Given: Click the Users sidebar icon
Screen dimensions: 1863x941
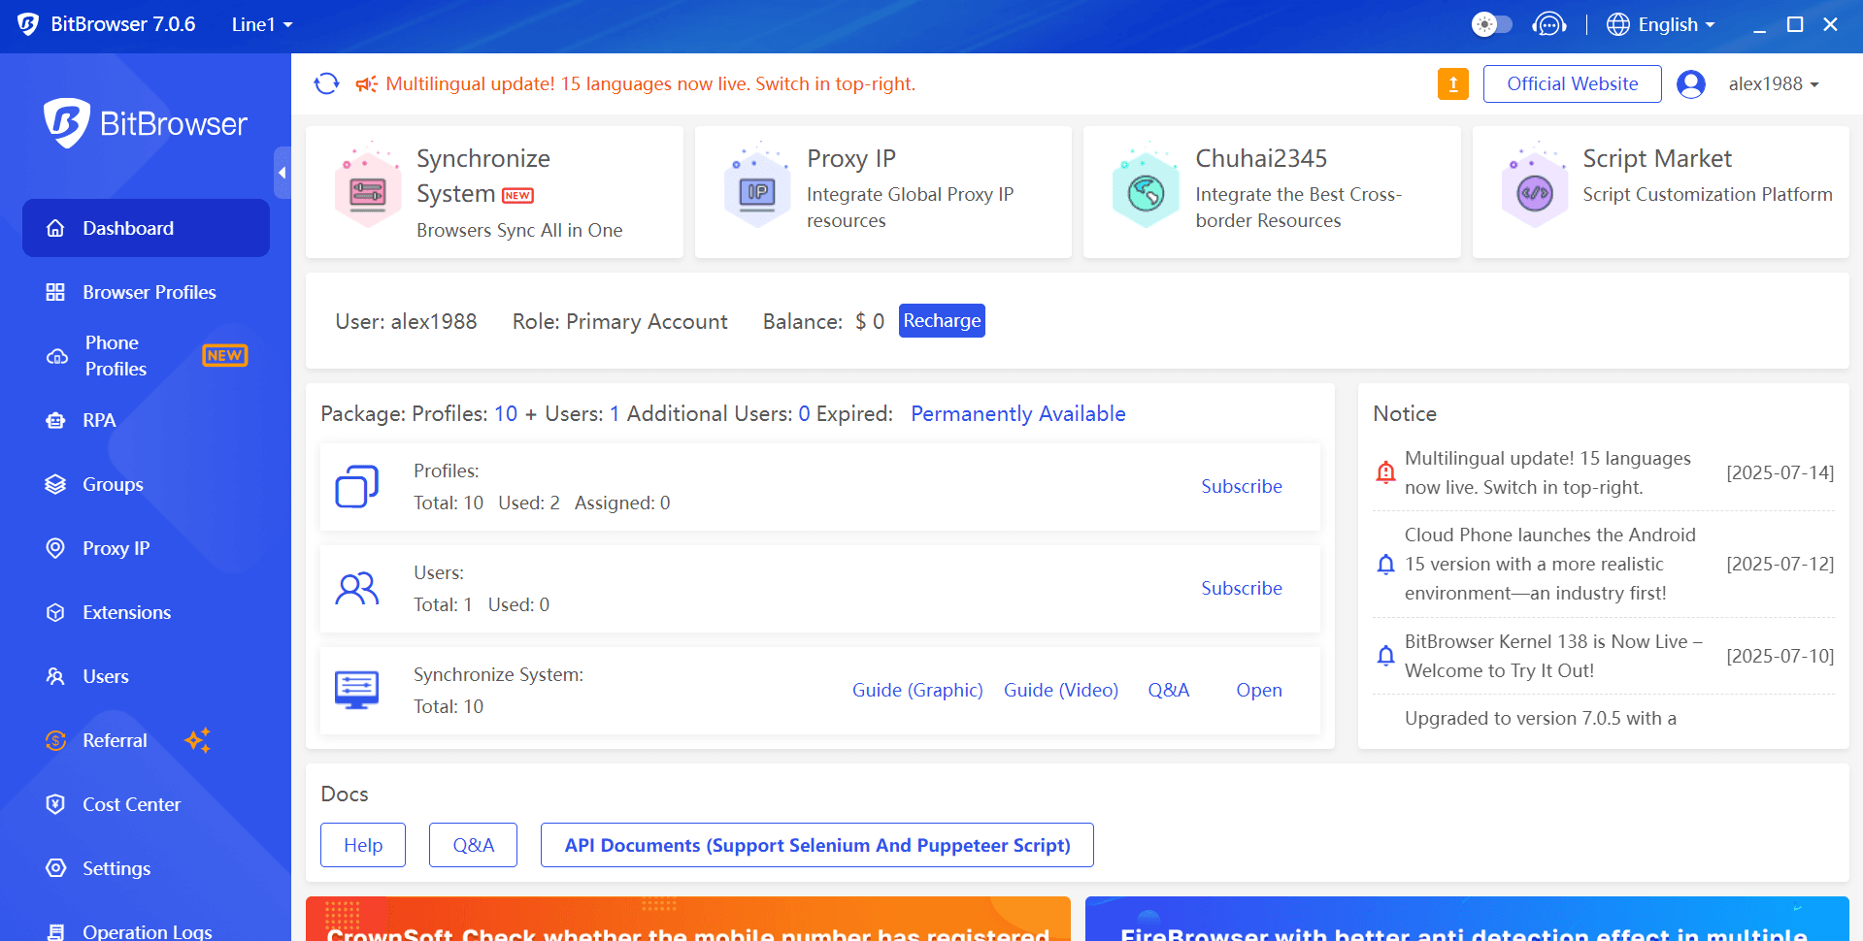Looking at the screenshot, I should 55,676.
